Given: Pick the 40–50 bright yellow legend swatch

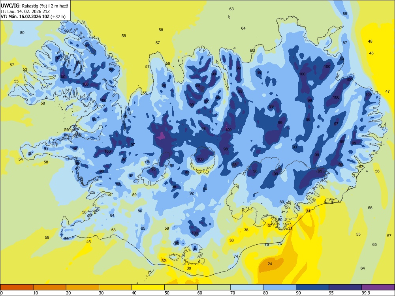Looking at the screenshot, I should point(148,287).
